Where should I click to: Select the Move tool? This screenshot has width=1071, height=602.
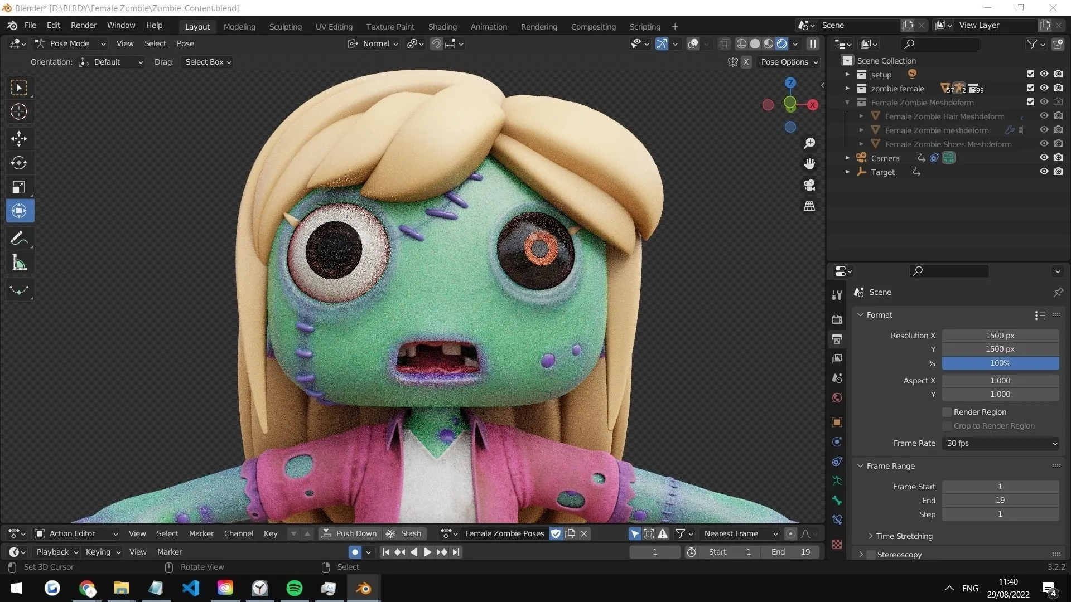pos(18,138)
